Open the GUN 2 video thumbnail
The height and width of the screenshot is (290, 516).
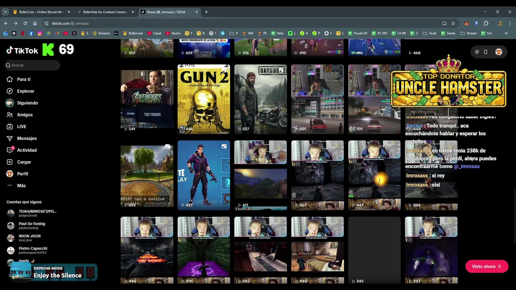pos(204,99)
